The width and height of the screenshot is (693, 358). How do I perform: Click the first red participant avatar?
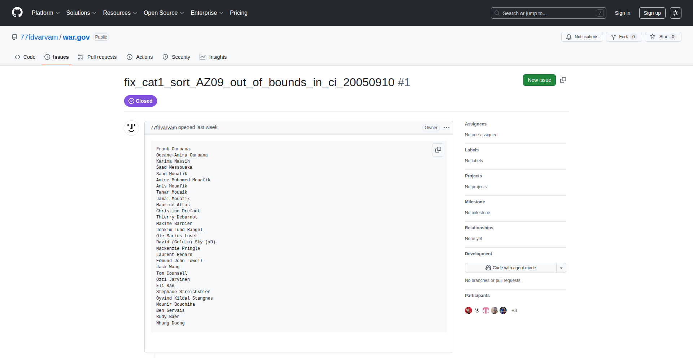click(468, 310)
